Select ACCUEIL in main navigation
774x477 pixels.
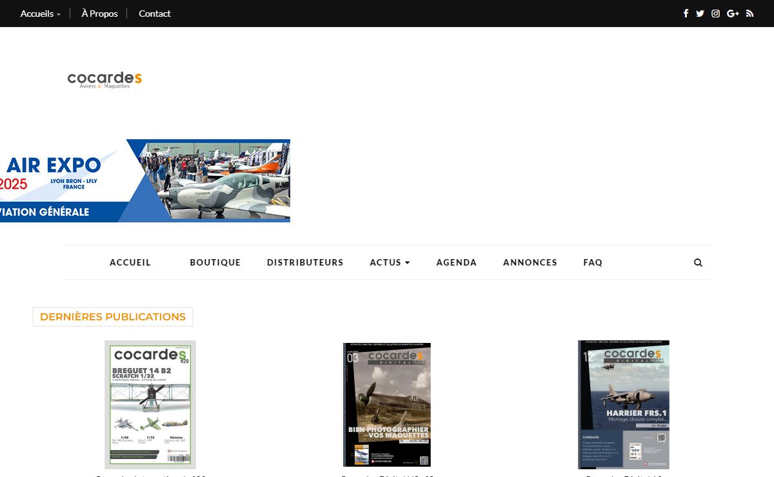(x=130, y=262)
